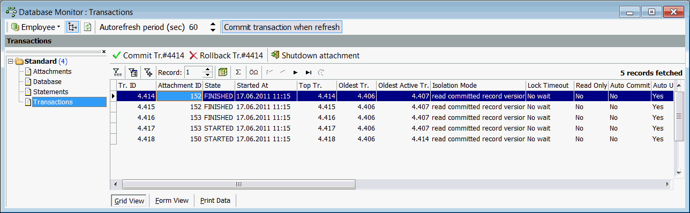Click the ÖΩ character set icon
This screenshot has width=690, height=213.
[254, 72]
